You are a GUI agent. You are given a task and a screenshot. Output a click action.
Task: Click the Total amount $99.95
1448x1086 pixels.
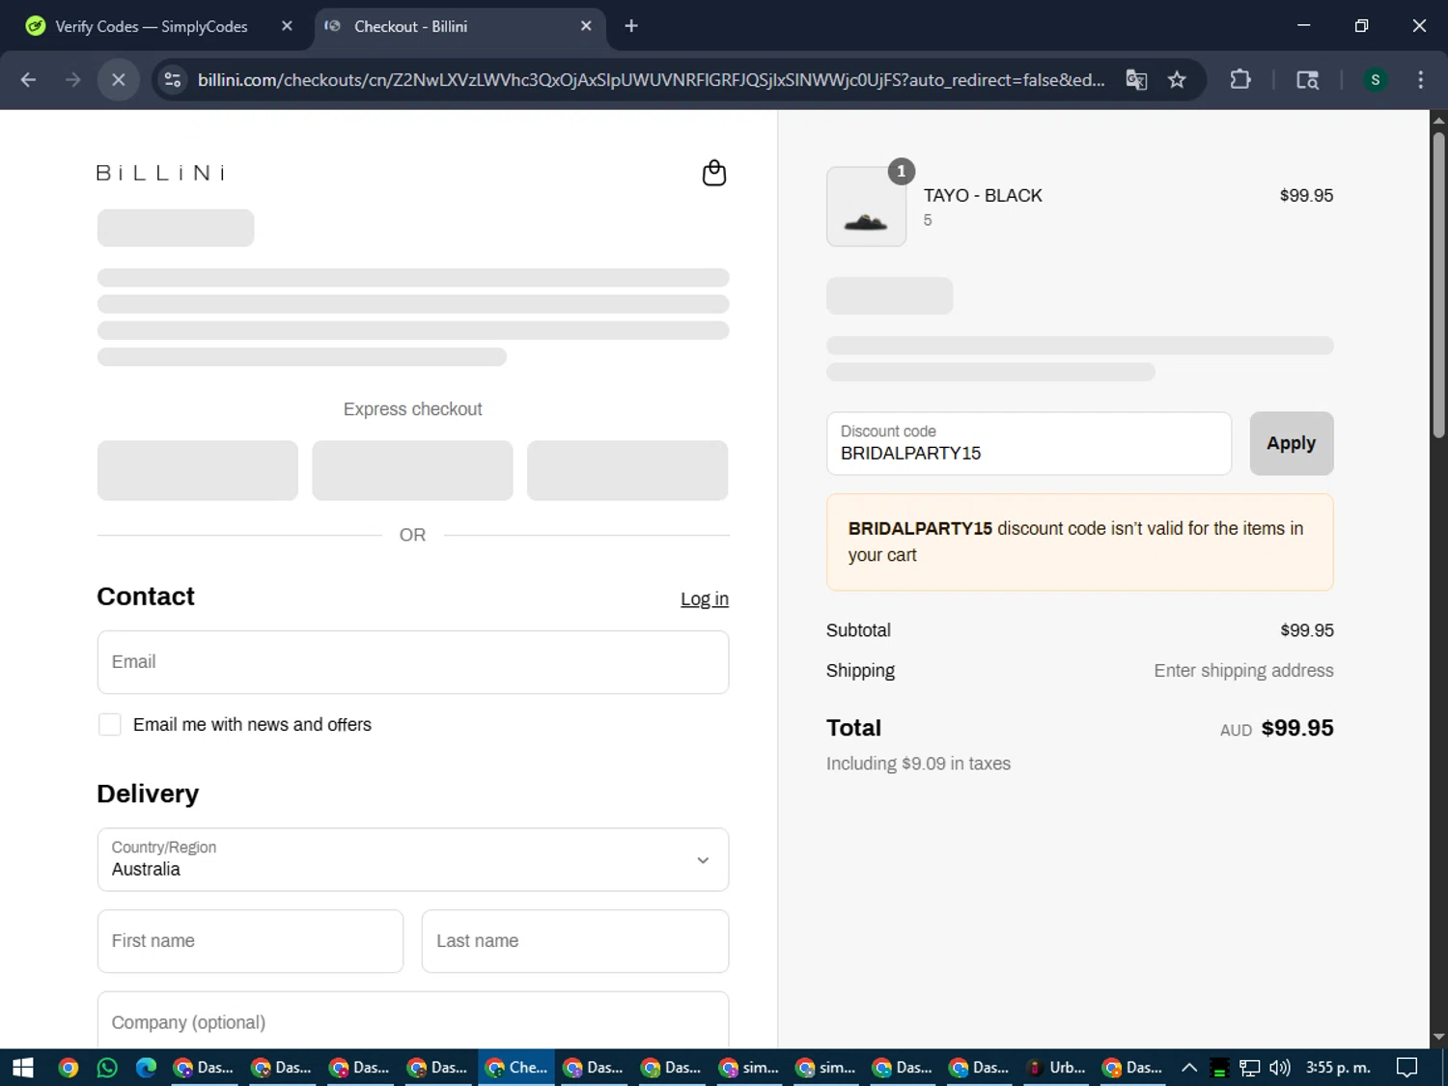tap(1297, 728)
